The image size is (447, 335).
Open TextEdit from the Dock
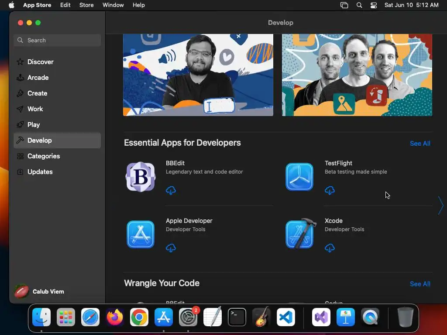point(213,317)
